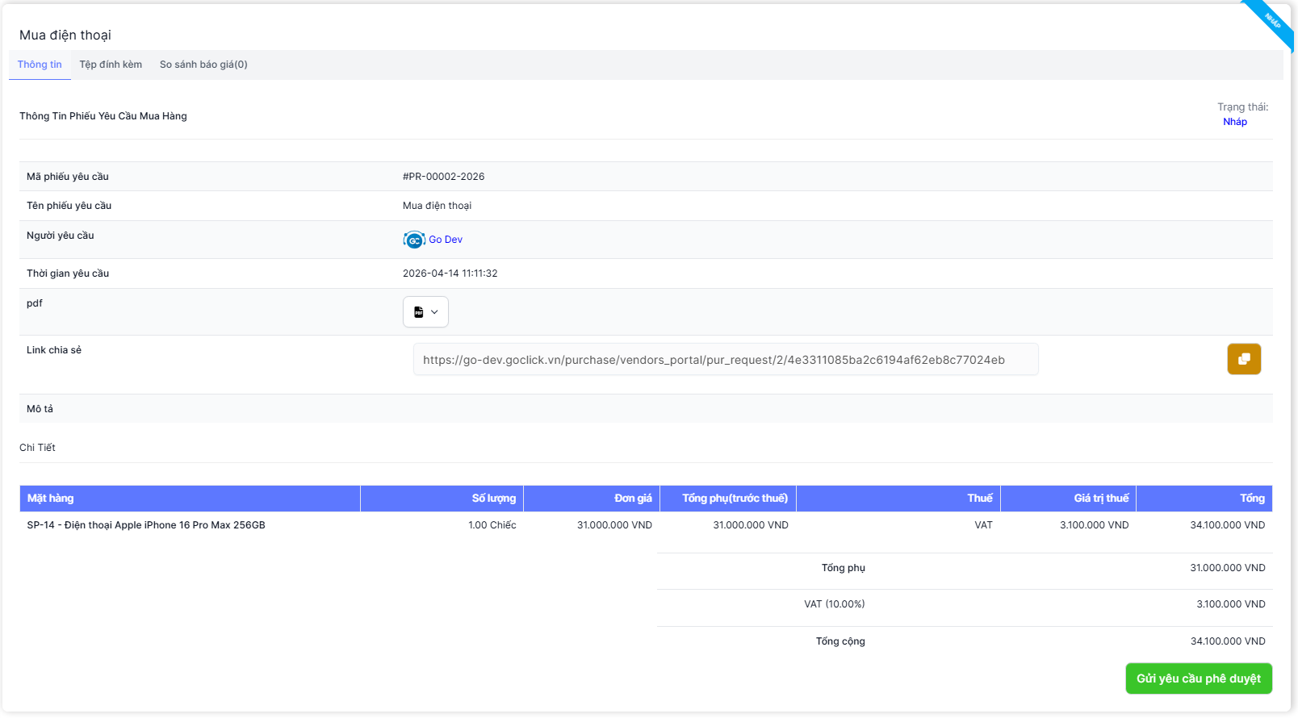This screenshot has width=1298, height=718.
Task: Select the SP-14 iPhone 16 Pro Max row
Action: 146,525
